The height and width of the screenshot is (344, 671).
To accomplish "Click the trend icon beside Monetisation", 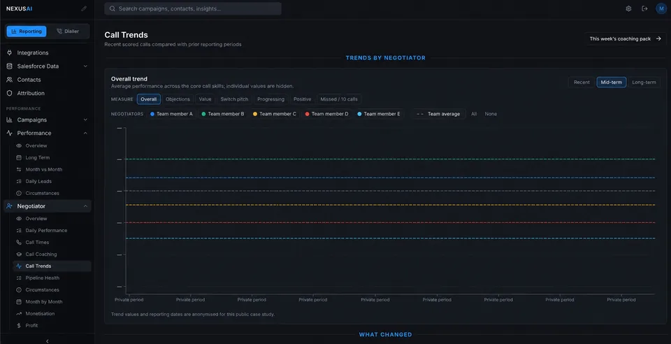I will pos(19,314).
